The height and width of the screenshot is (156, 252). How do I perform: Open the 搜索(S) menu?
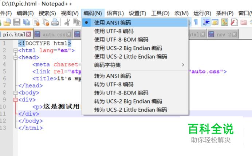tap(47, 13)
